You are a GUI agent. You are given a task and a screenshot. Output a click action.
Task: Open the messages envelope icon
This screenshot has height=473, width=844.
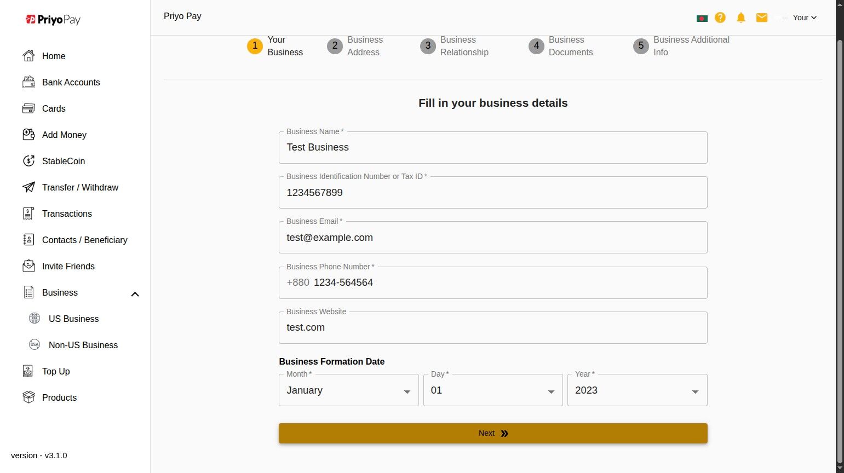762,18
